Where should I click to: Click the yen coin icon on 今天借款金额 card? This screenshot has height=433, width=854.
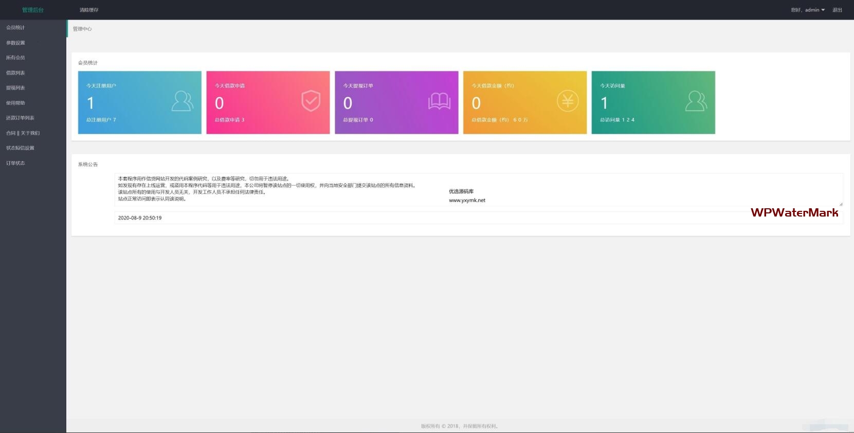pyautogui.click(x=568, y=101)
